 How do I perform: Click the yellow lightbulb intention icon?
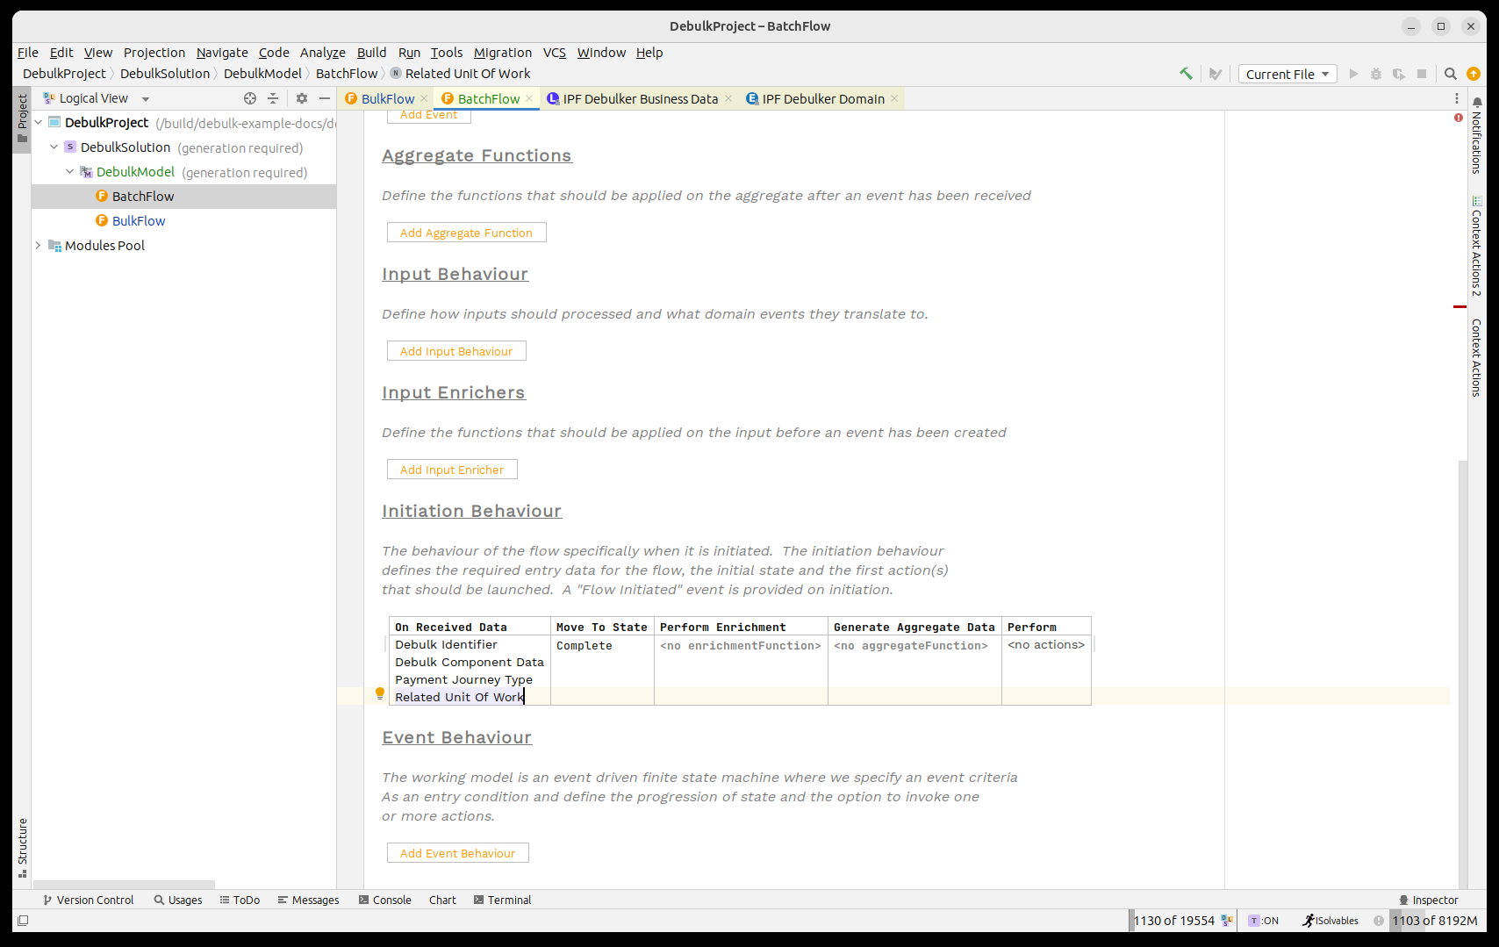click(x=380, y=693)
